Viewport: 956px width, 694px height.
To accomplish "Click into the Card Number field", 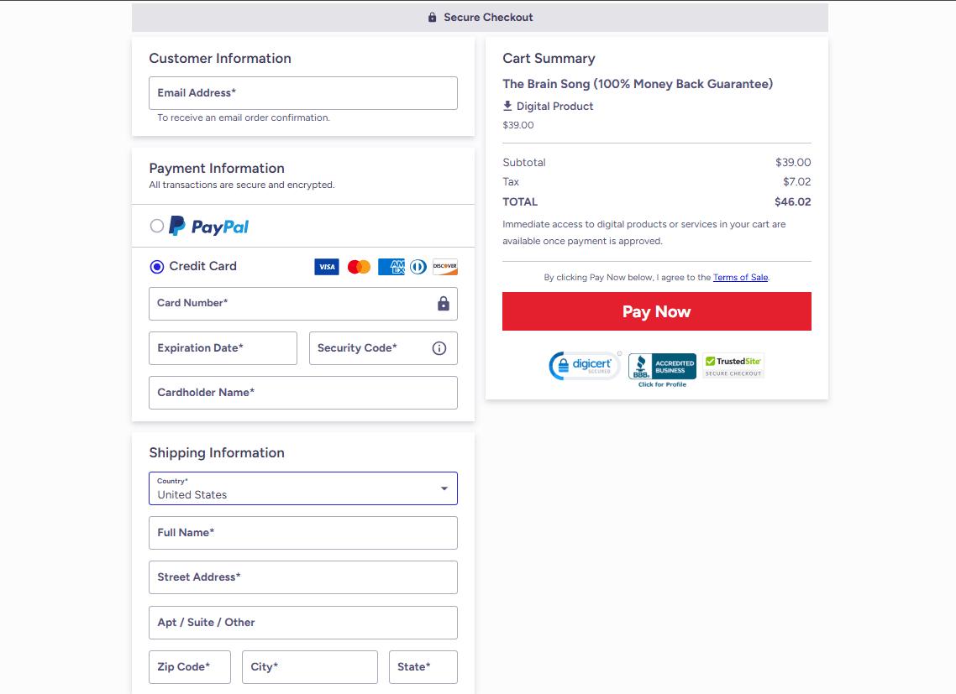I will click(x=290, y=304).
